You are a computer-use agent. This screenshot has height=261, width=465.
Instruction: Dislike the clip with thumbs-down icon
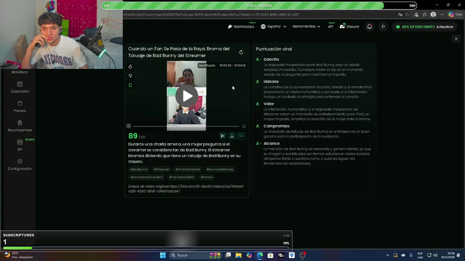[x=130, y=76]
